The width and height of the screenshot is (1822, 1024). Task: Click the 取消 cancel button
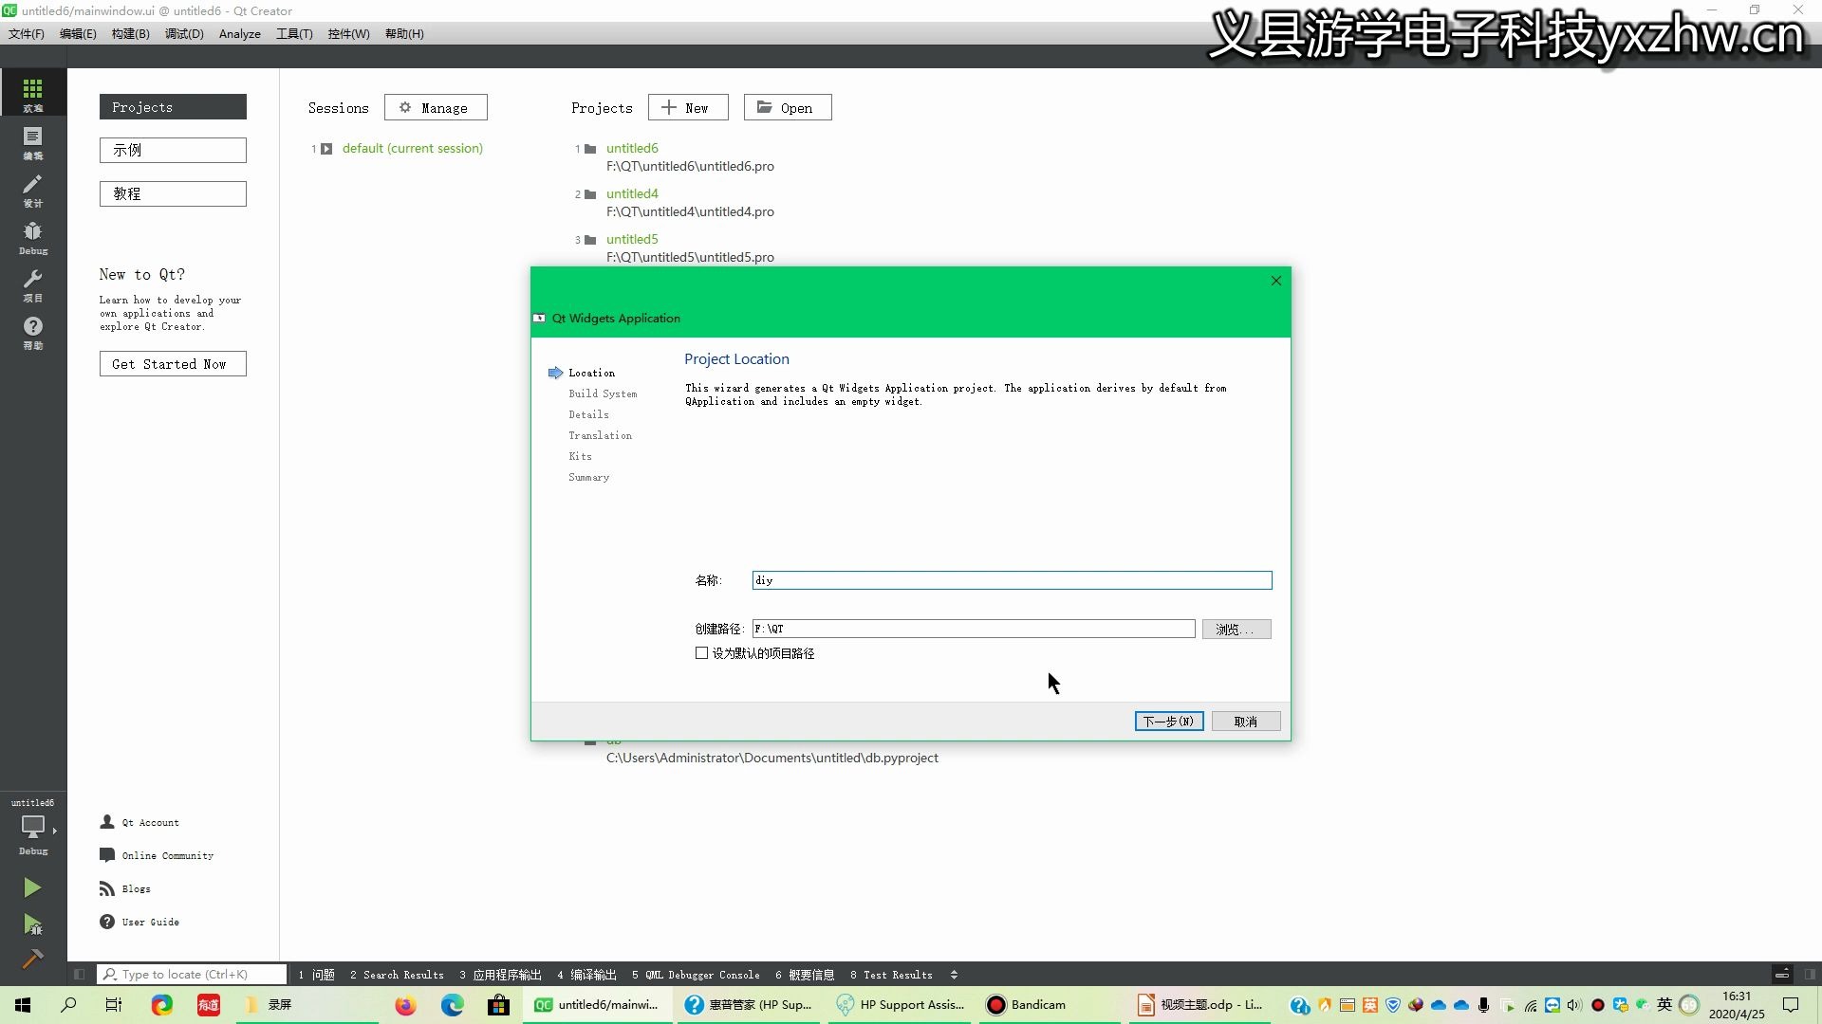[x=1246, y=722]
